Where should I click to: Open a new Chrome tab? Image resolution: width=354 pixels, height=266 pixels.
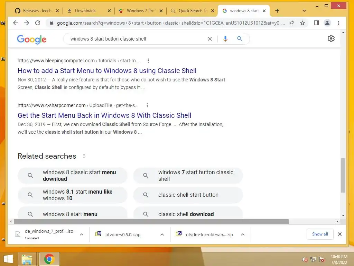(x=277, y=11)
